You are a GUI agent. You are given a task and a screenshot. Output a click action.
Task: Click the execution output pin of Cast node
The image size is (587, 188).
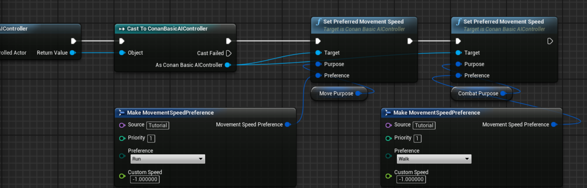point(228,41)
